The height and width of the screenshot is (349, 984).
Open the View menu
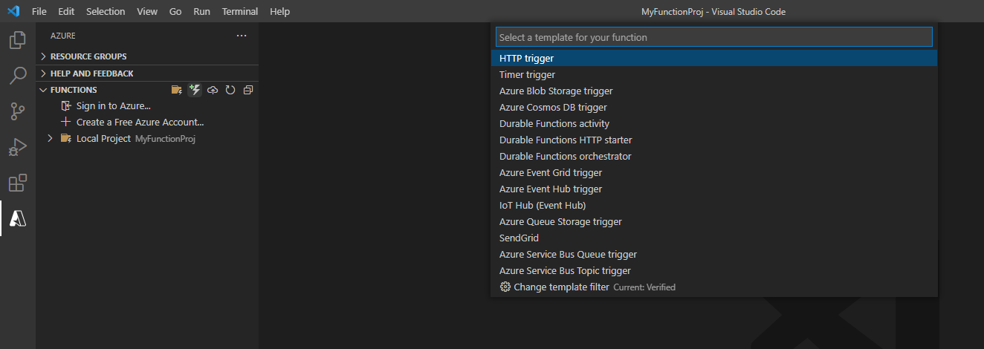[x=147, y=12]
